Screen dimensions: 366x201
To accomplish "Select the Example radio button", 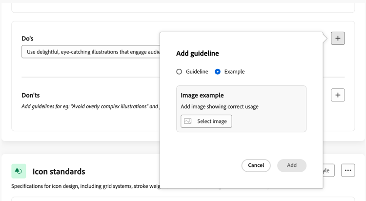I will tap(218, 72).
